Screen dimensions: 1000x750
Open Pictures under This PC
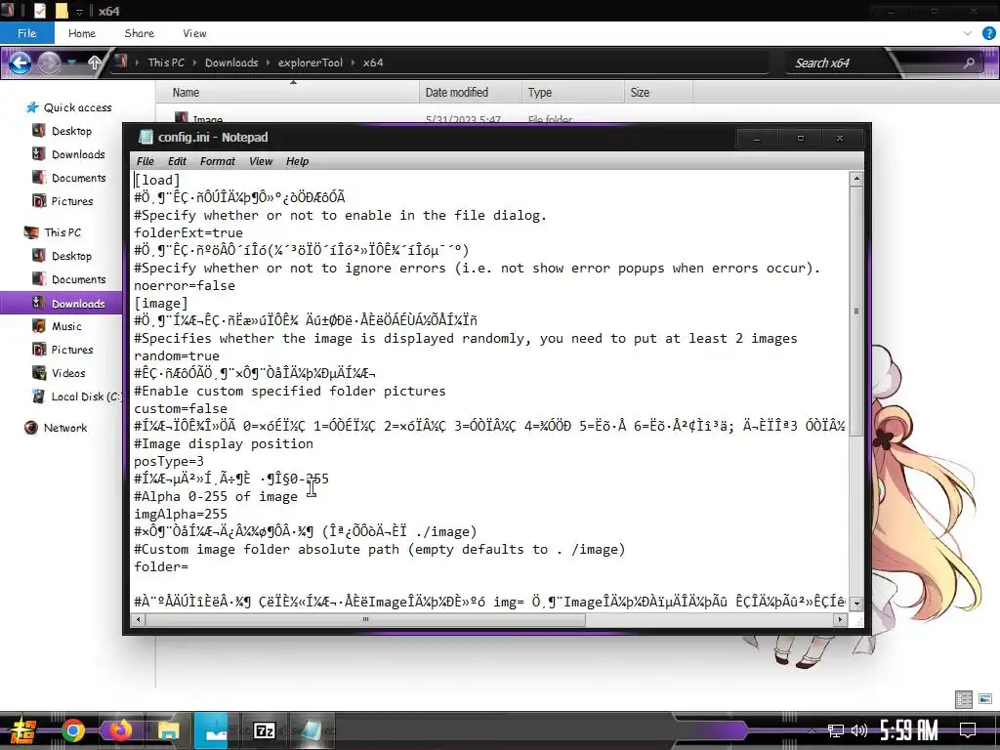pos(63,350)
